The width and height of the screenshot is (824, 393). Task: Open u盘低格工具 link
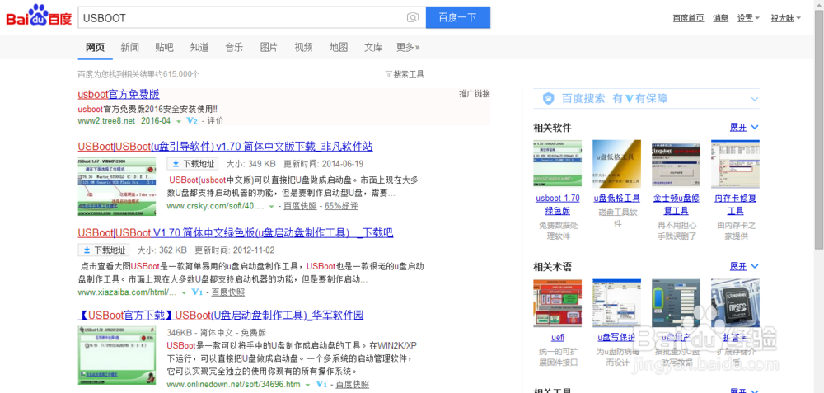coord(617,198)
